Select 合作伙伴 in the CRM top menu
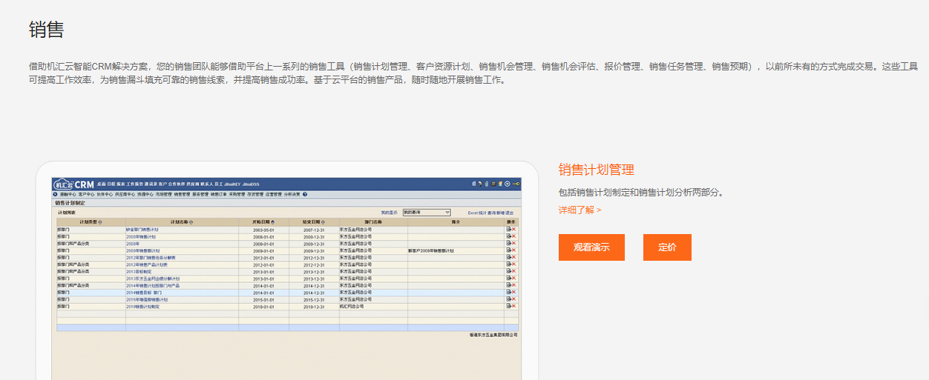Screen dimensions: 929x380 point(177,184)
